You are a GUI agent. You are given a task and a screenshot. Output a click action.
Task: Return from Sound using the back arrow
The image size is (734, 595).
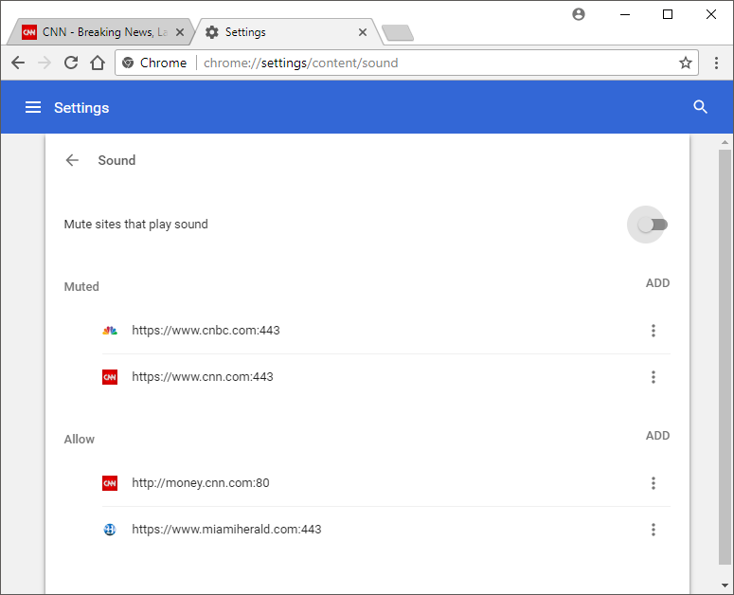click(72, 160)
